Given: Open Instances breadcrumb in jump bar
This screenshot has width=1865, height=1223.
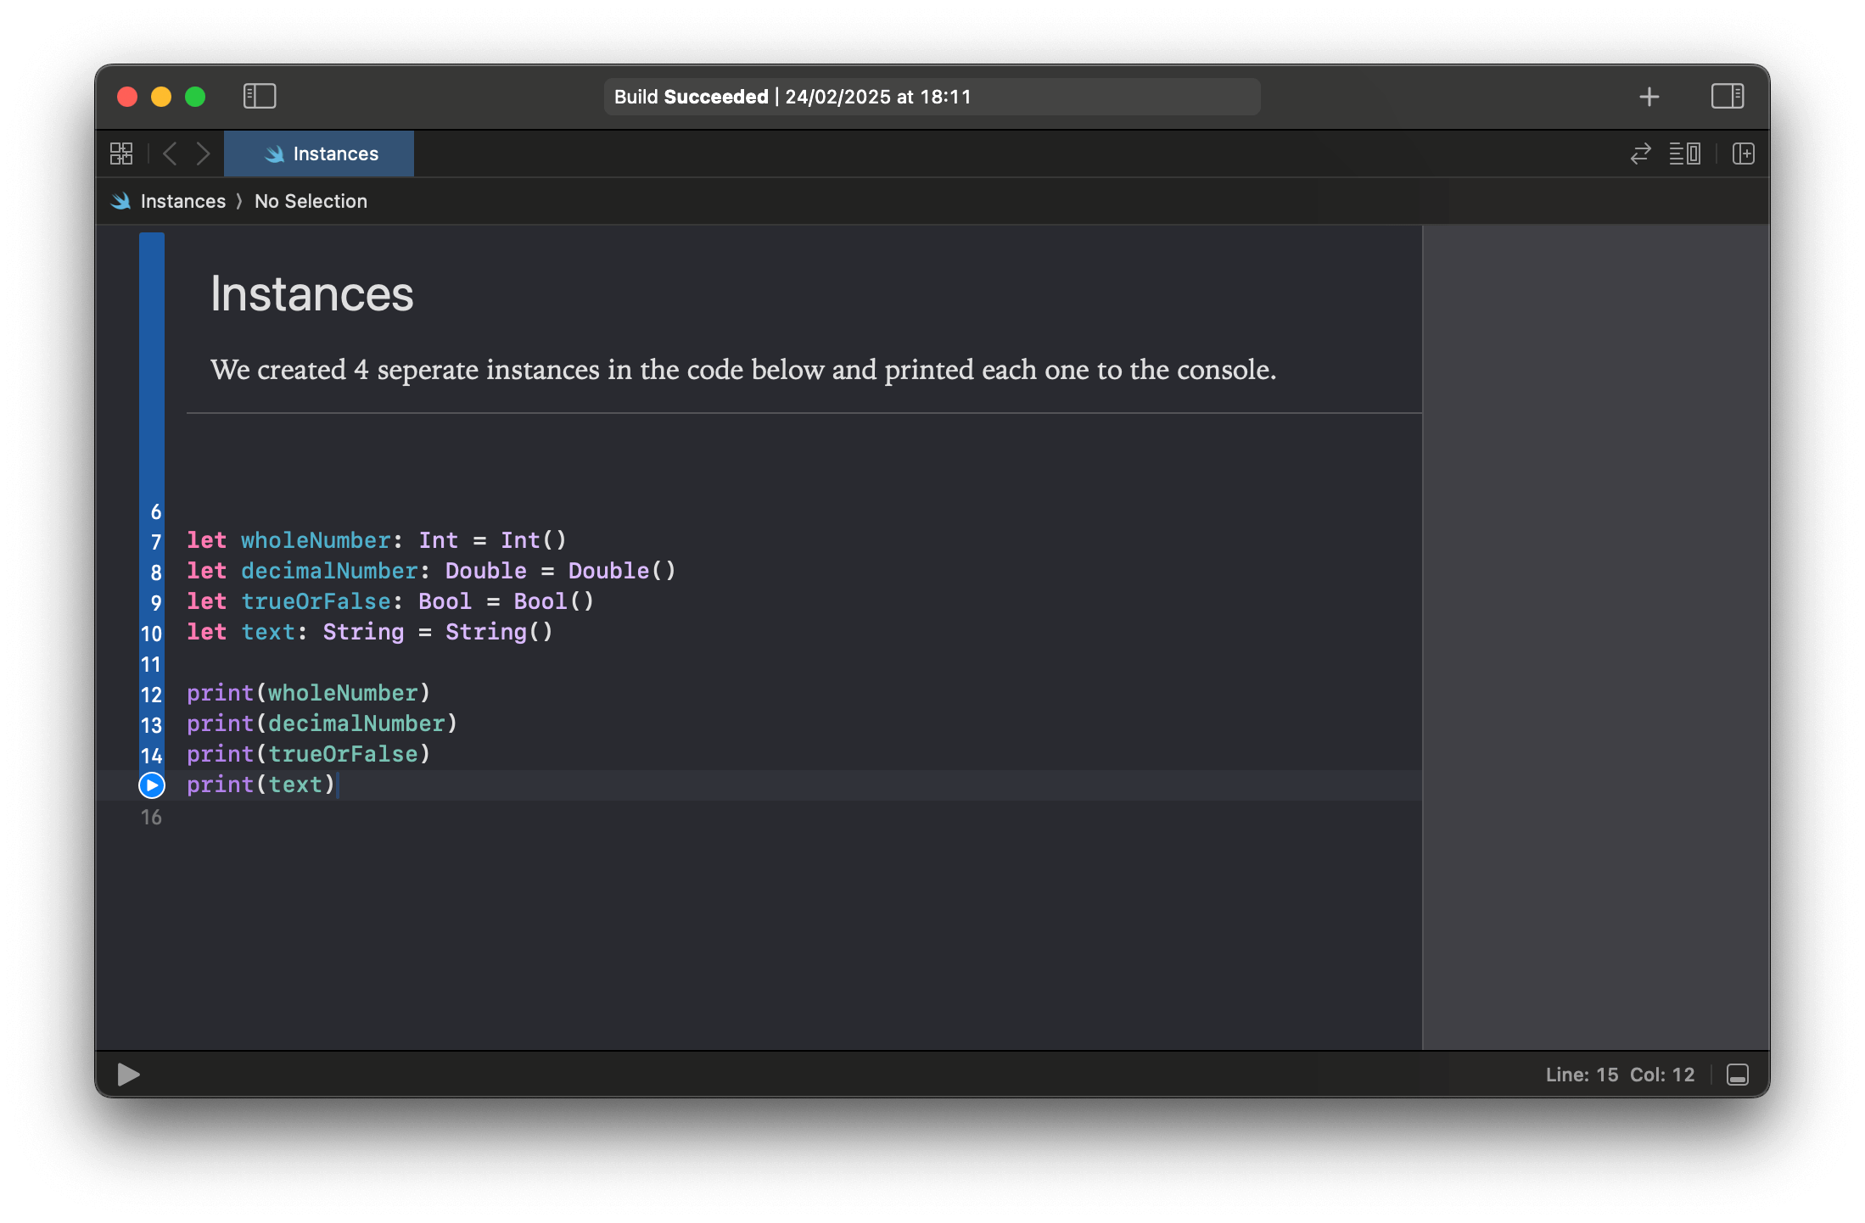Looking at the screenshot, I should click(x=182, y=201).
